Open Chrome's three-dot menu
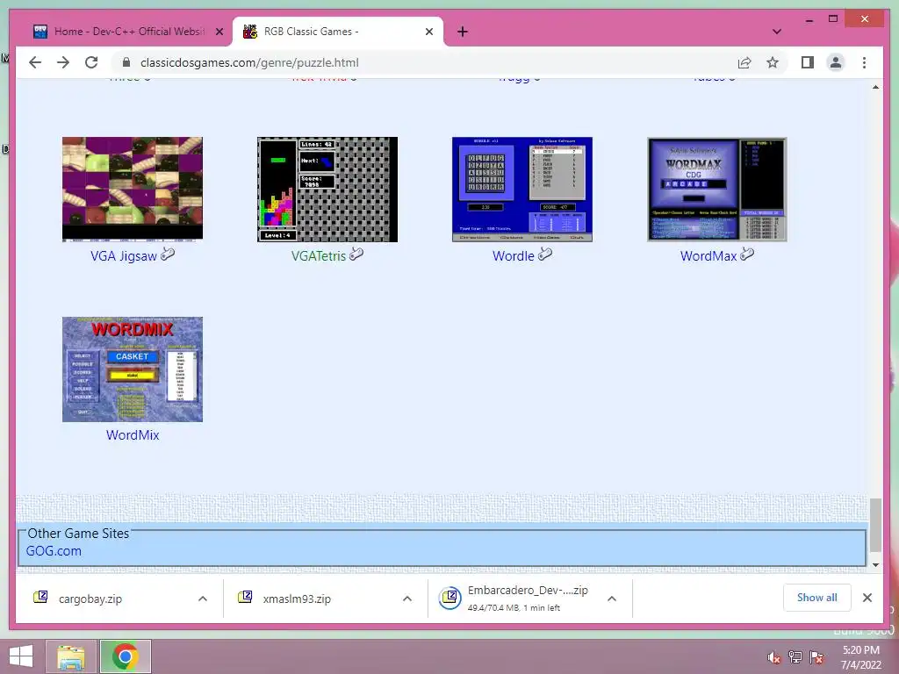This screenshot has width=899, height=674. click(864, 62)
